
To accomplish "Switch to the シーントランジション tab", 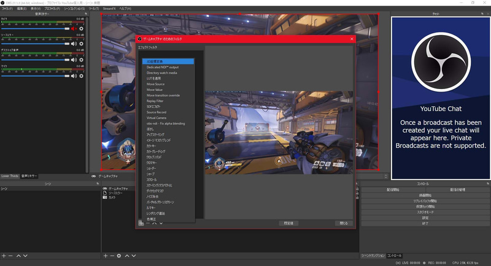I will point(373,256).
